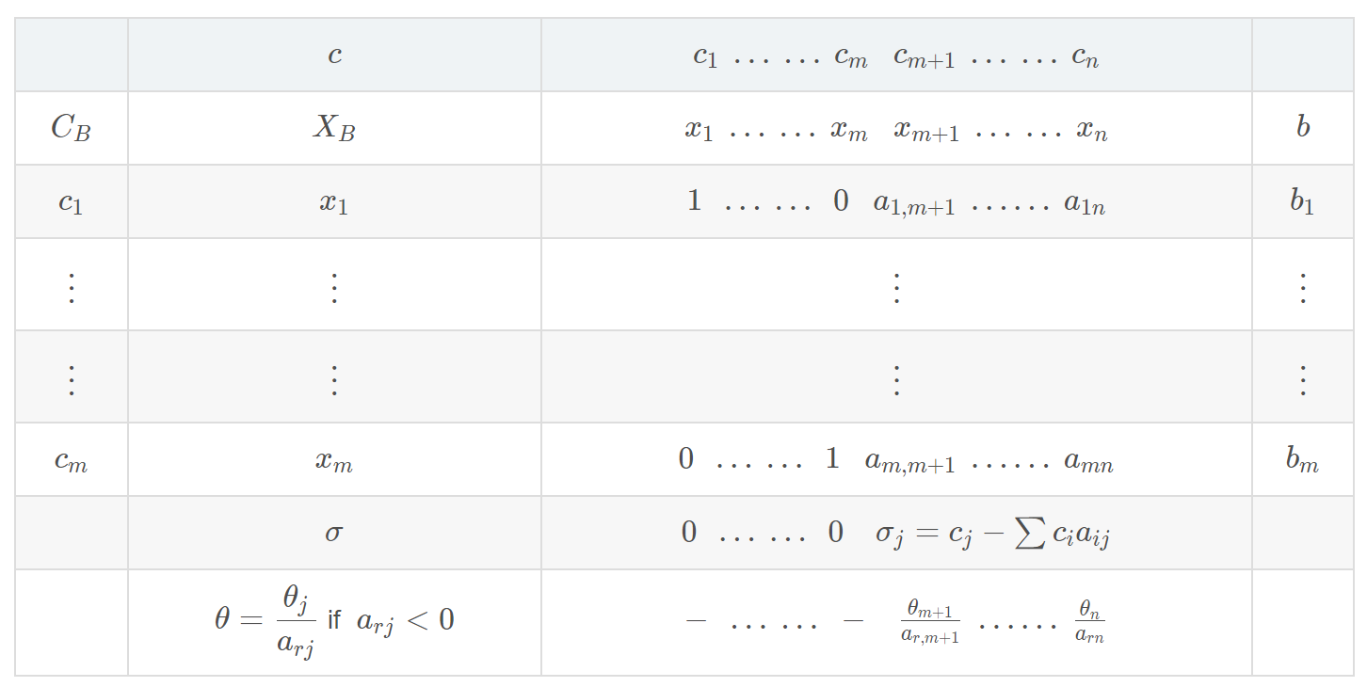Click the sigma symbol cell
This screenshot has width=1367, height=687.
334,533
